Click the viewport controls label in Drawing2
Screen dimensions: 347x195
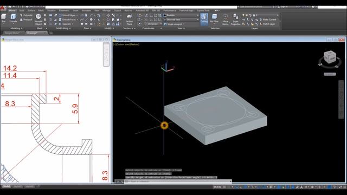[x=126, y=44]
